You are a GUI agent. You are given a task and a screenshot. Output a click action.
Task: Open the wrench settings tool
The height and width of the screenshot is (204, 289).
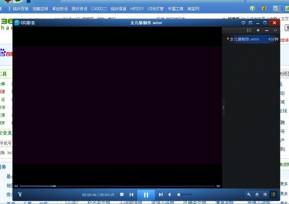click(249, 195)
